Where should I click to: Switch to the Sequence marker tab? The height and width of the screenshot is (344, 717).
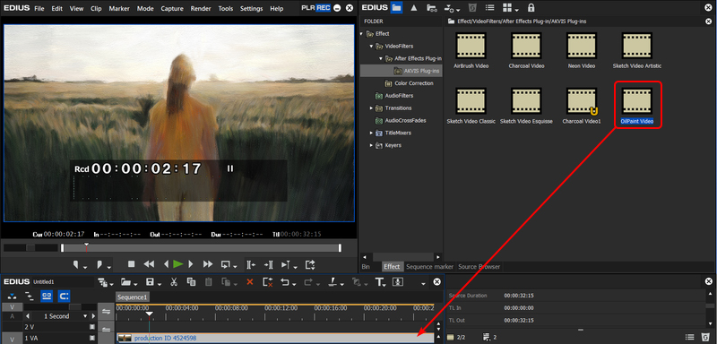(x=429, y=266)
